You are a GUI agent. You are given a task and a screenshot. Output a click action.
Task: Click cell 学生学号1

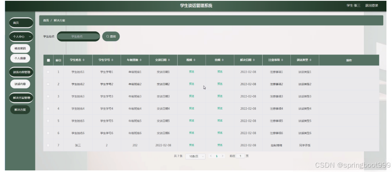(x=107, y=72)
